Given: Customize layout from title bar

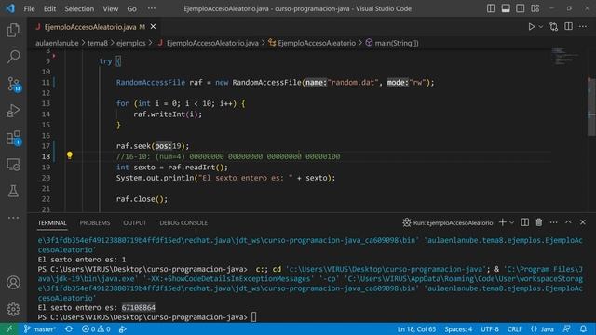Looking at the screenshot, I should (x=535, y=8).
